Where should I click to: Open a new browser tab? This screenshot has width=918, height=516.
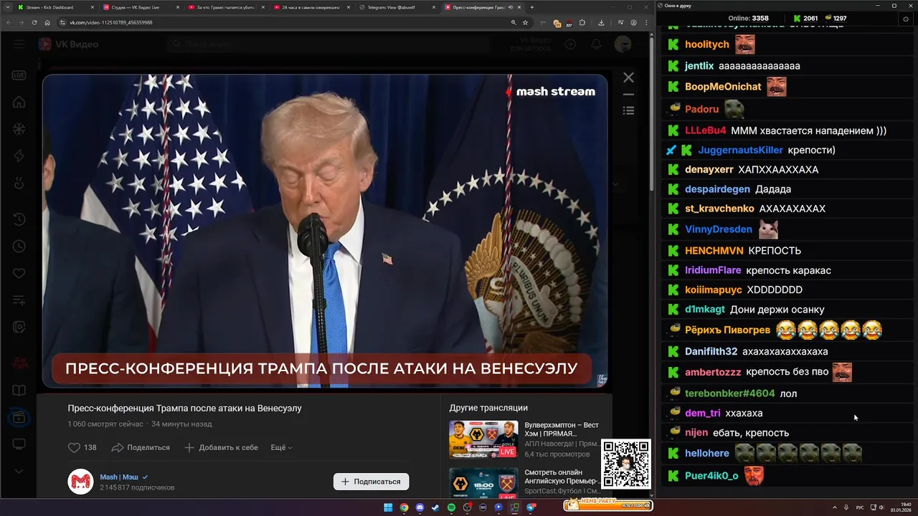531,7
